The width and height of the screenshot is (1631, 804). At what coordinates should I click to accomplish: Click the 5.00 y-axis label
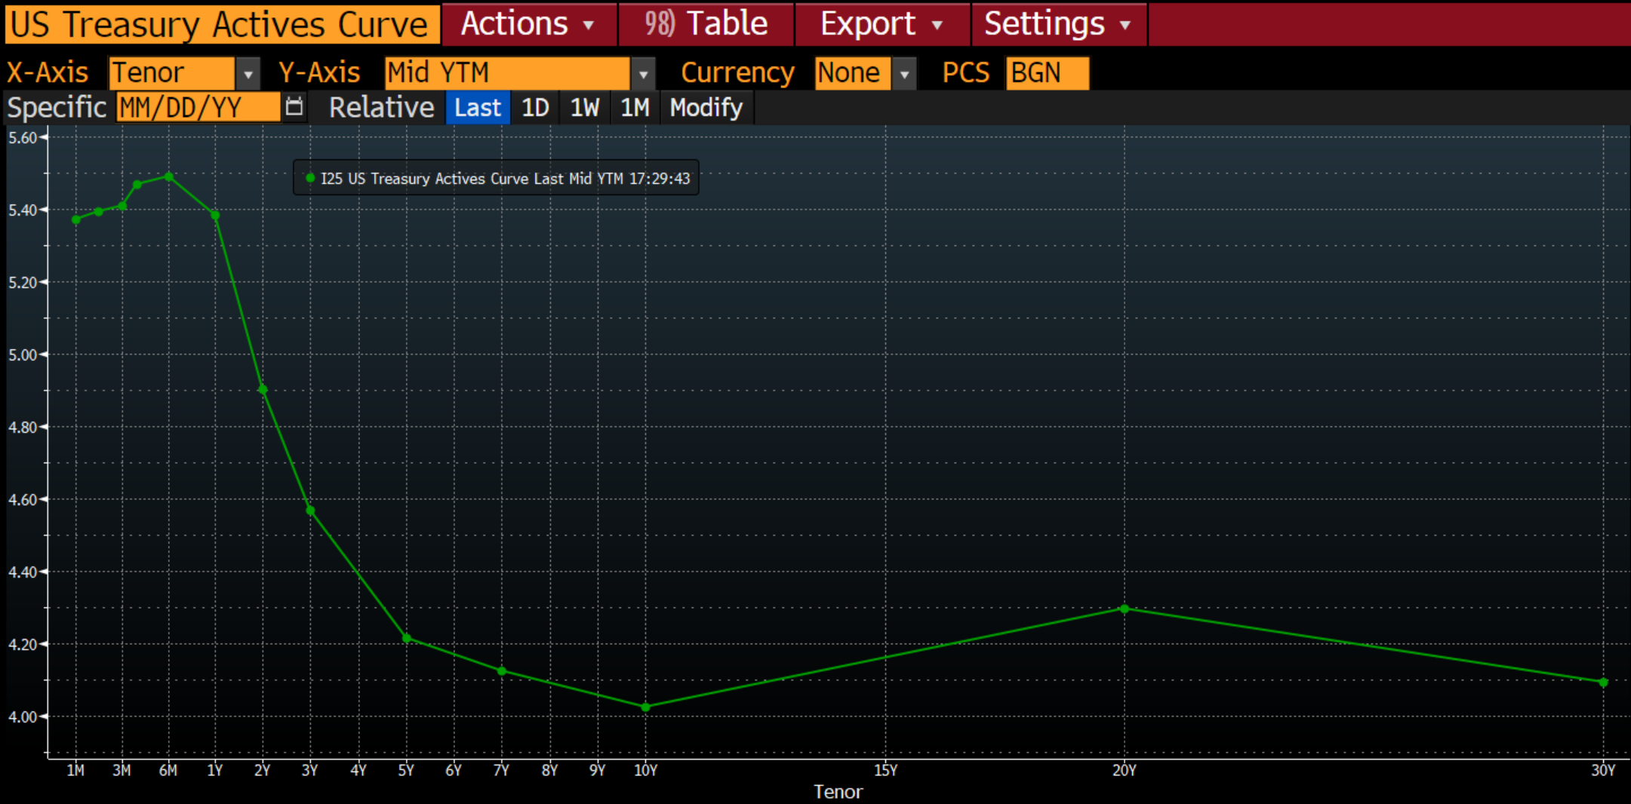click(x=23, y=354)
